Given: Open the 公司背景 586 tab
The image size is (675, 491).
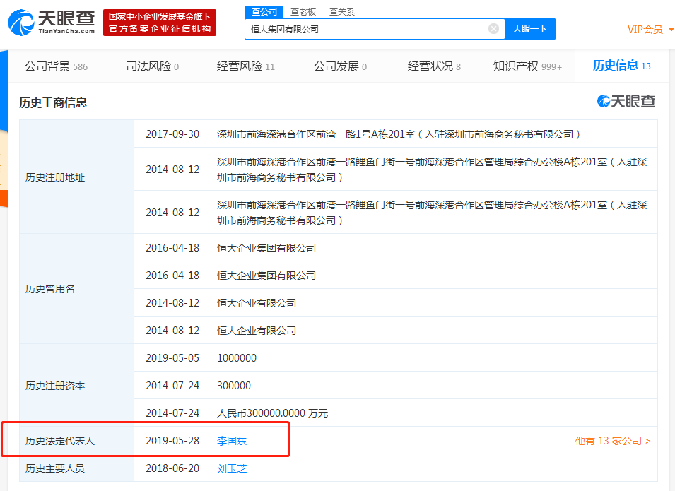Looking at the screenshot, I should pyautogui.click(x=56, y=66).
